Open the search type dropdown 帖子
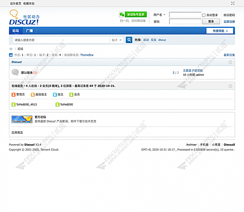 click(x=117, y=40)
